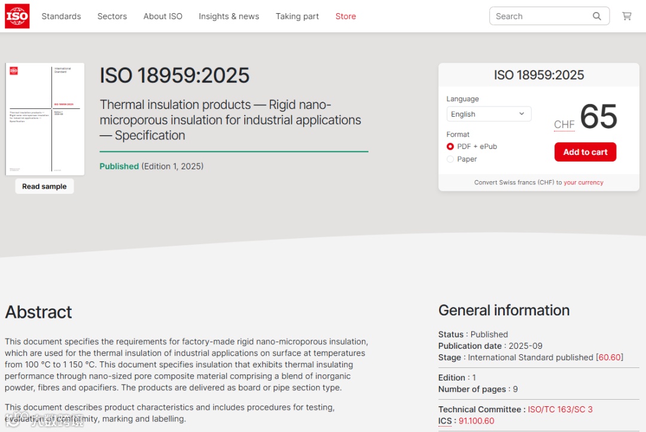Click the Published edition status text
The image size is (646, 432).
(x=151, y=166)
